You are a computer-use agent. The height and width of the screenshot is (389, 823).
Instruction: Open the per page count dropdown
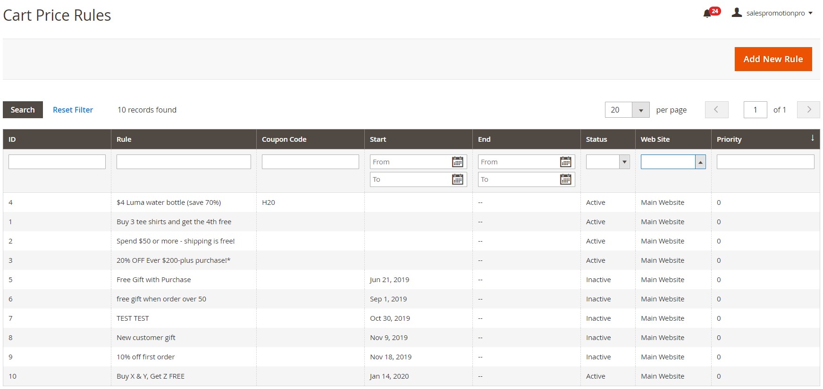click(640, 110)
